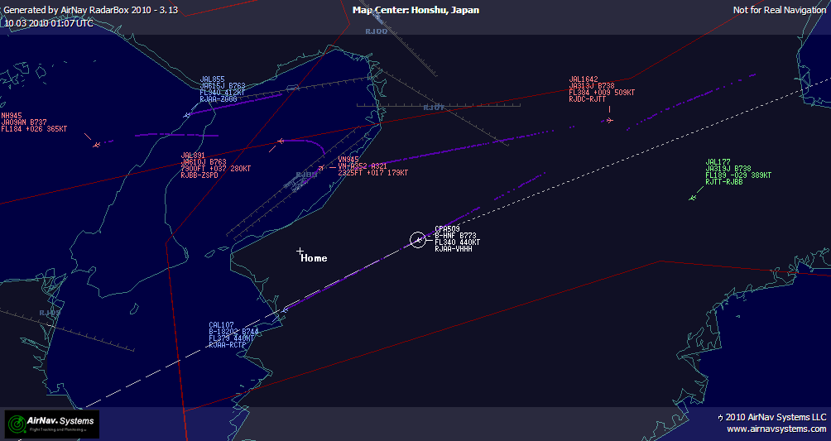Click the JAL891 callsign label

(193, 156)
